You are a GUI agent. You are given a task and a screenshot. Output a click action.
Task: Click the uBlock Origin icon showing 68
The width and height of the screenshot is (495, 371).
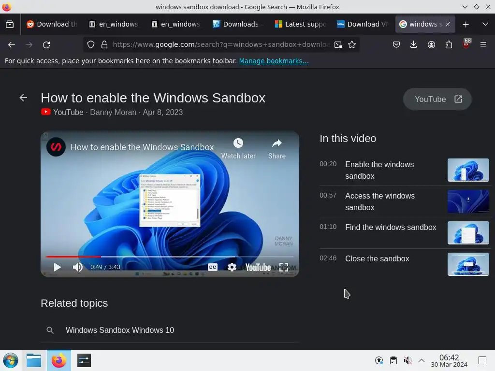[466, 43]
